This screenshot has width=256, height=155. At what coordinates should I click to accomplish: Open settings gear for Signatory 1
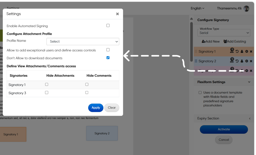(247, 52)
